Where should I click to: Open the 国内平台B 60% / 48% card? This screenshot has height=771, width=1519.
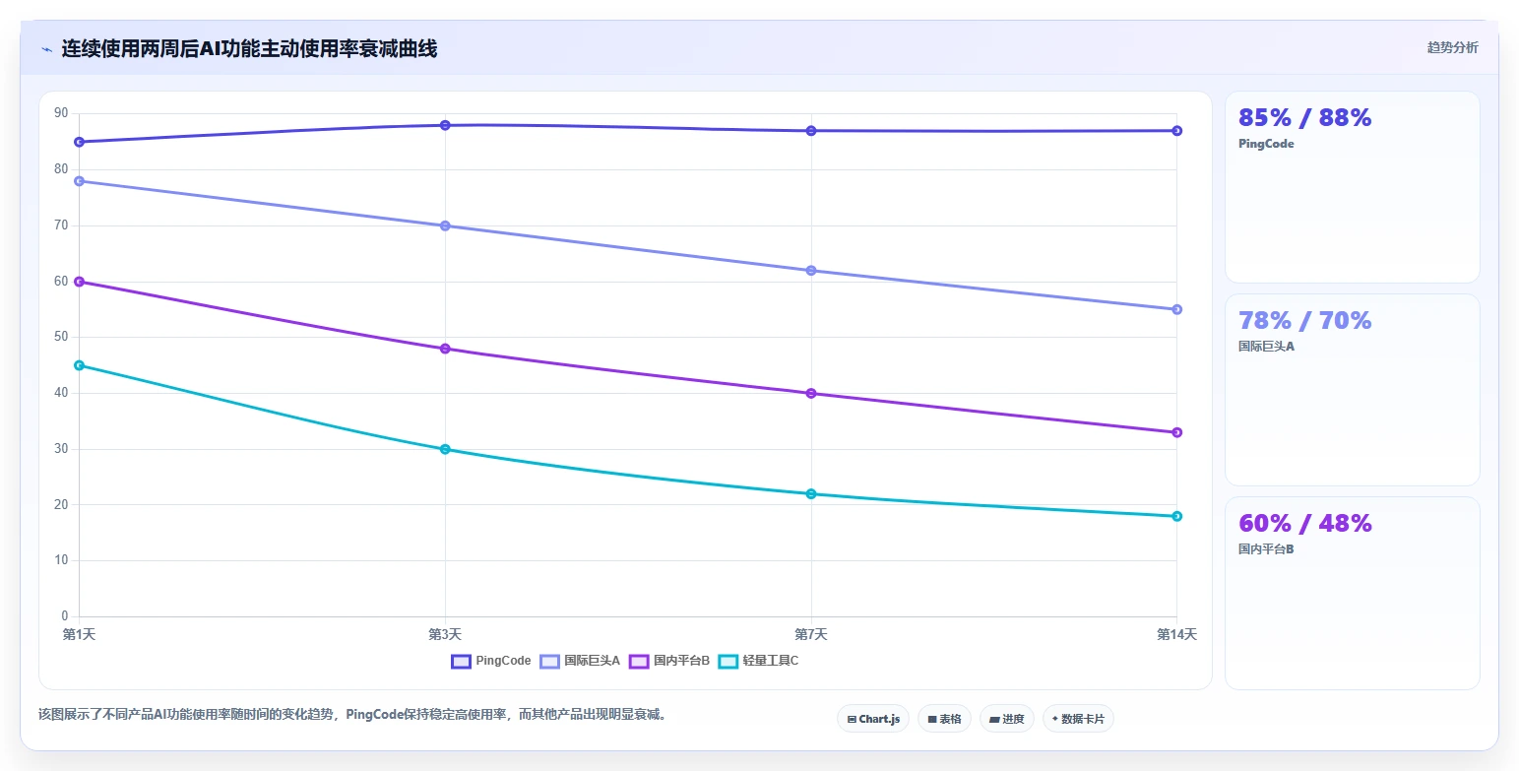tap(1352, 593)
